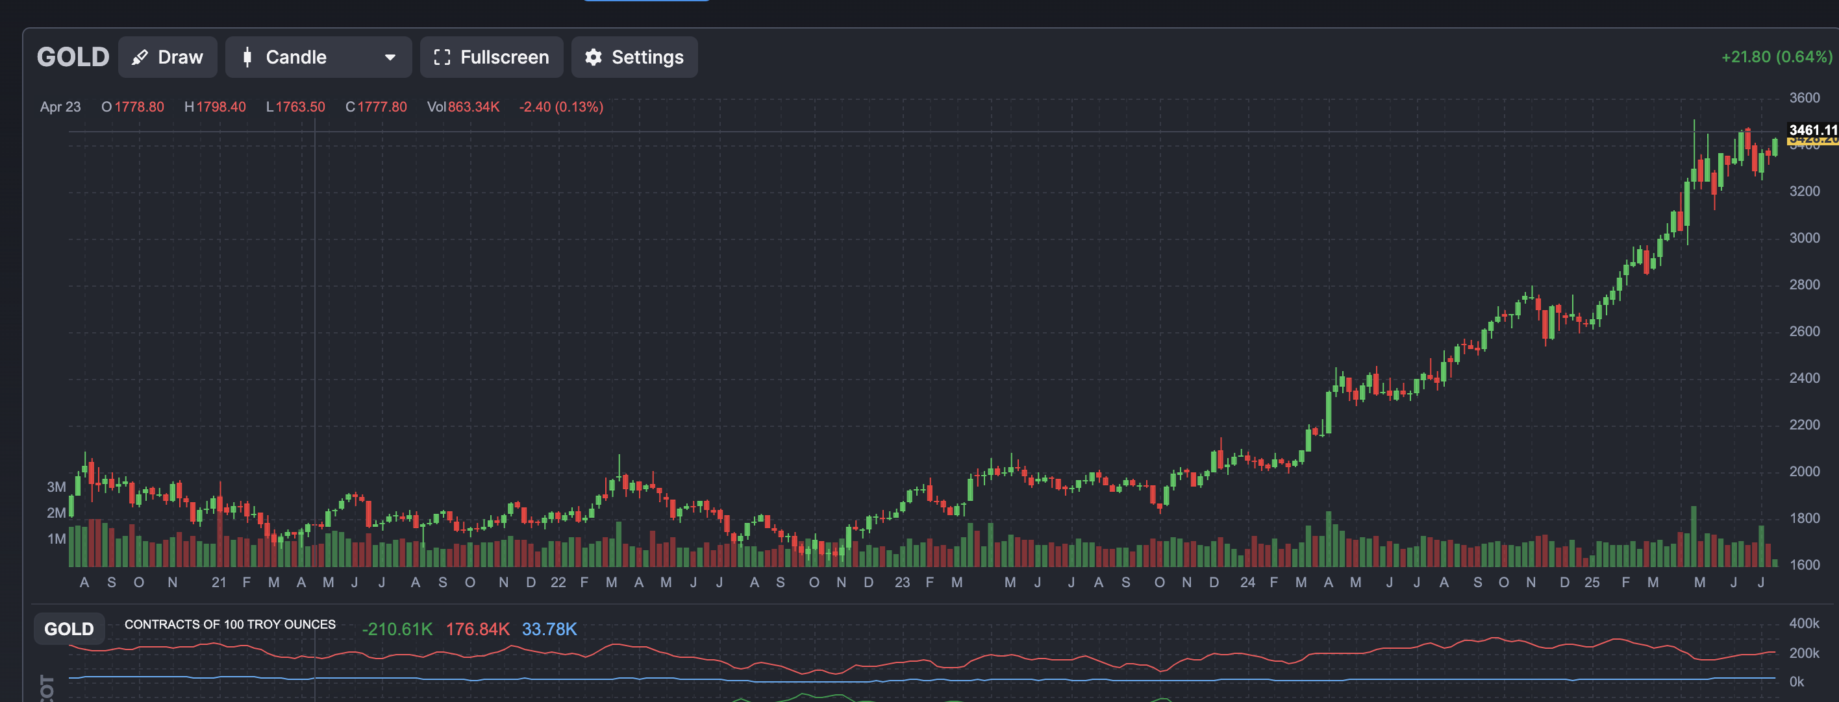
Task: Open chart Settings
Action: tap(634, 57)
